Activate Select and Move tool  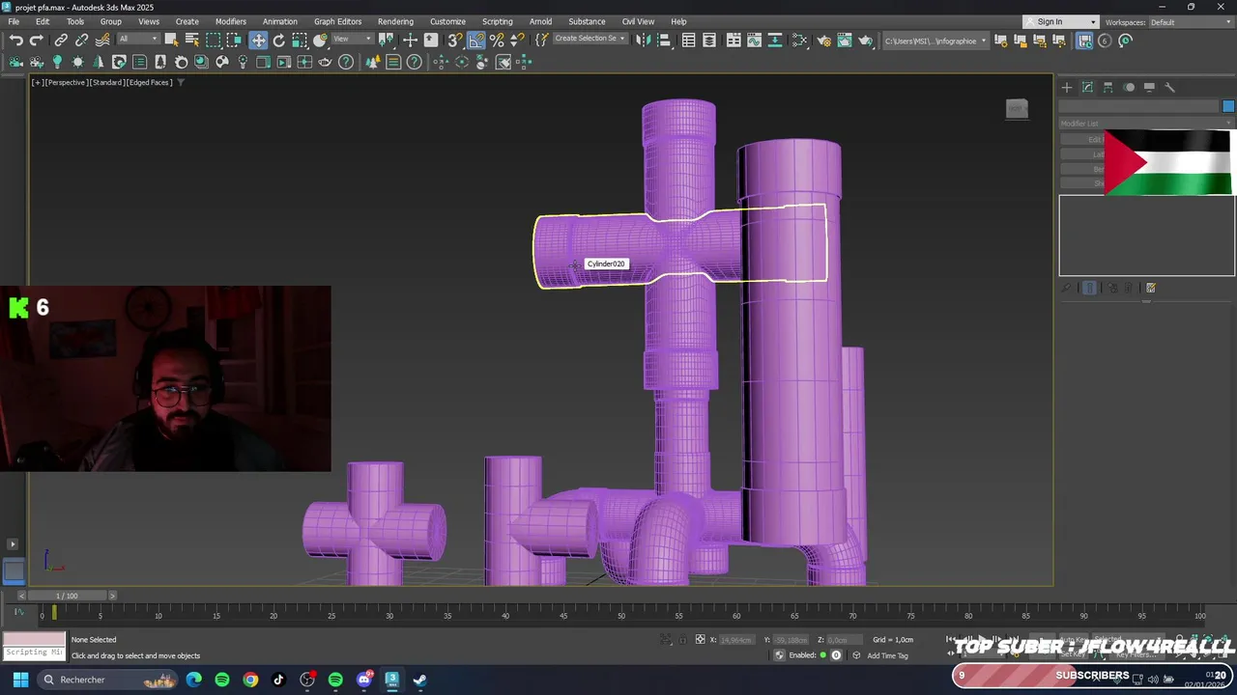click(258, 41)
